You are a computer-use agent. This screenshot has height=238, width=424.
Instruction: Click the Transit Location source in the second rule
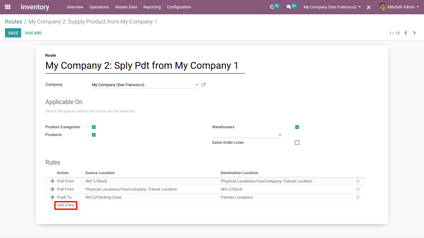coord(131,189)
